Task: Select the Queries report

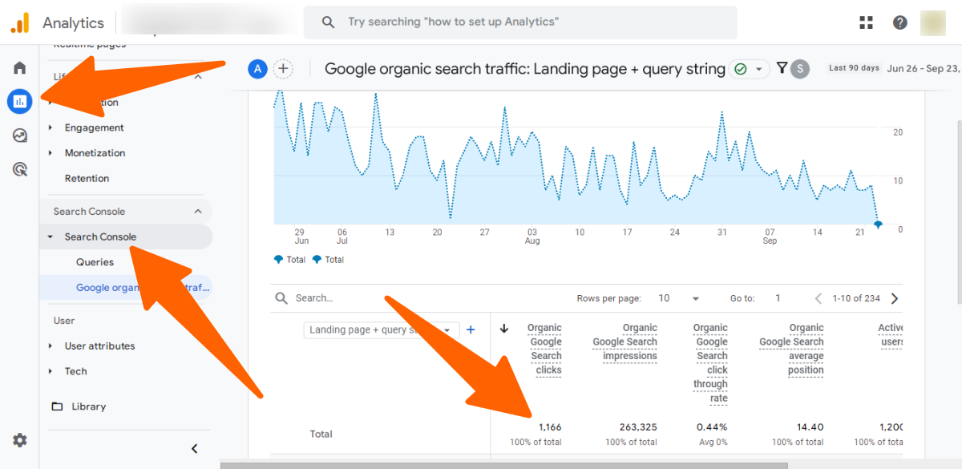Action: click(x=95, y=262)
